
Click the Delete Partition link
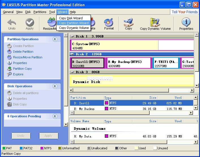tap(23, 52)
